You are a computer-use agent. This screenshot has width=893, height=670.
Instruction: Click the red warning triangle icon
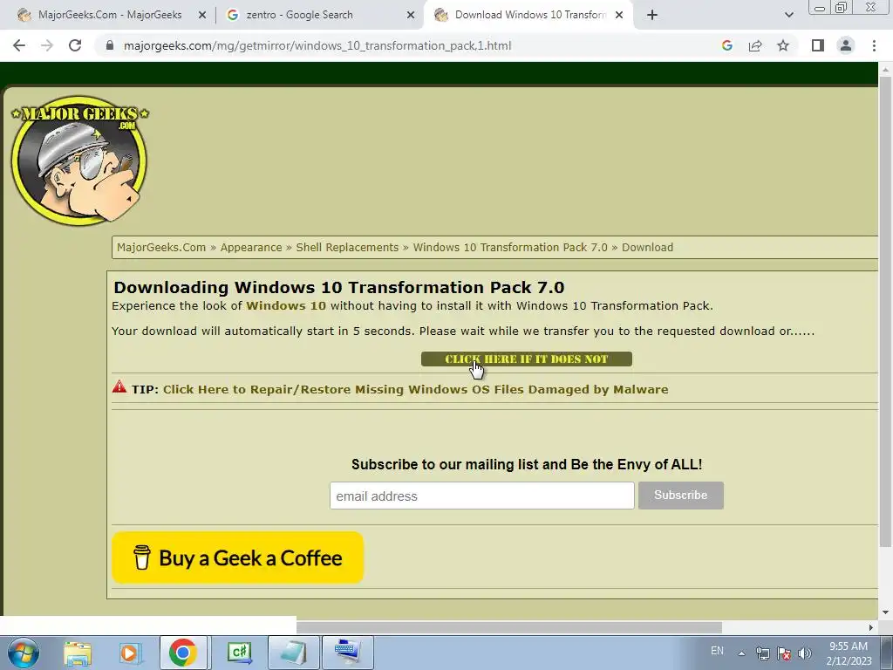coord(119,386)
